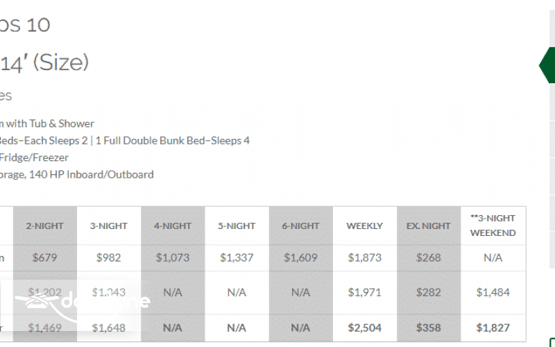Click the "14' (Size)" heading text
Viewport: 555px width, 347px height.
pos(44,63)
